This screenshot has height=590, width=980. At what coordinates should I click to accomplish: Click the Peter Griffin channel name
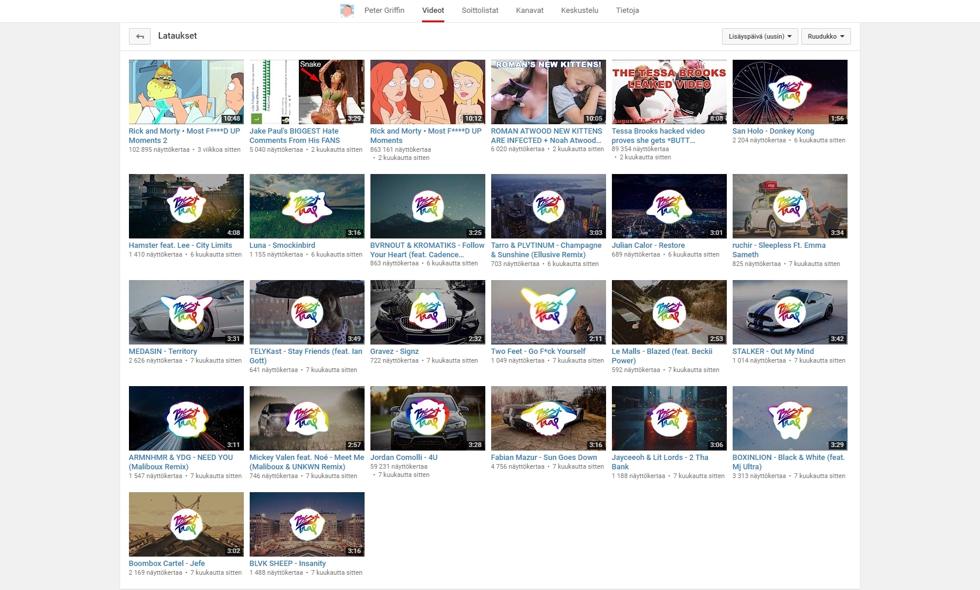[x=384, y=11]
